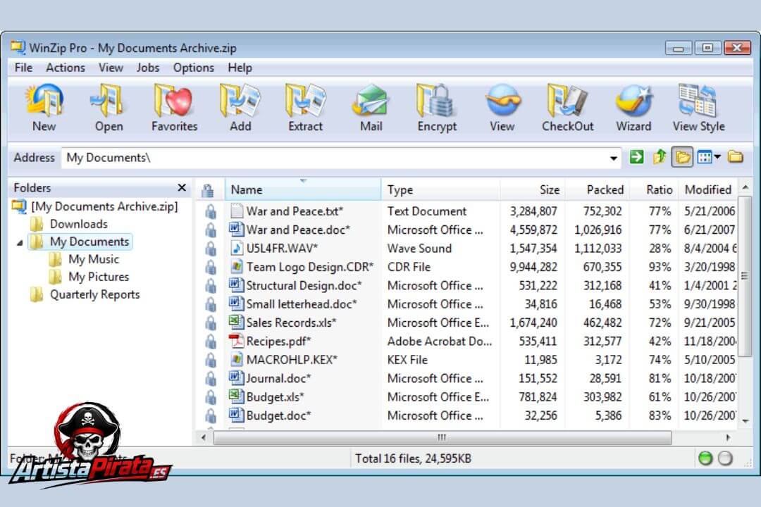Select the My Documents folder in tree
This screenshot has width=761, height=507.
pos(89,242)
